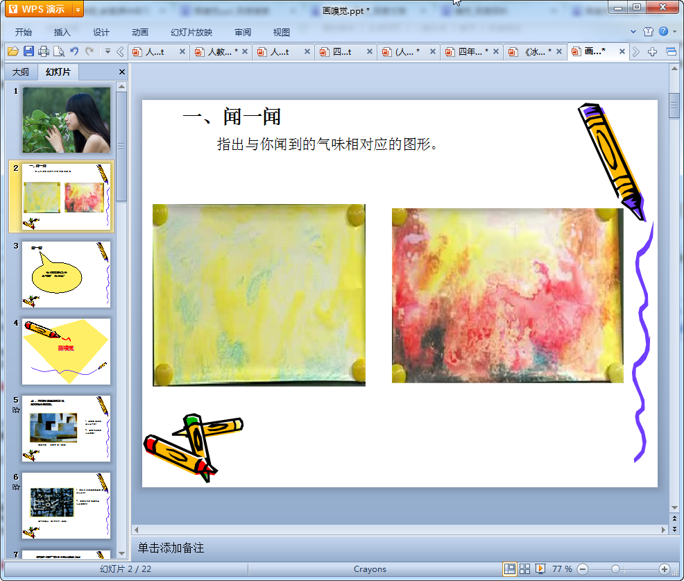The width and height of the screenshot is (684, 581).
Task: Expand the quick access toolbar options arrow
Action: pos(108,51)
